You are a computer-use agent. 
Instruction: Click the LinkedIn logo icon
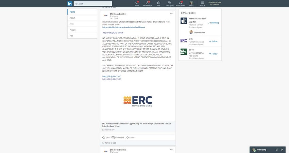70,4
